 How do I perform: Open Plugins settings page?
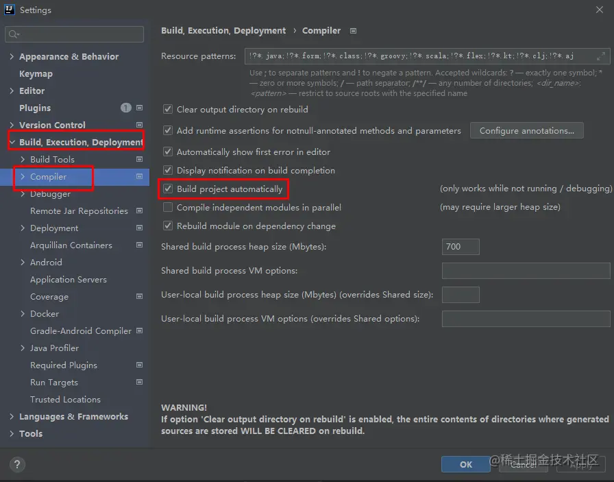(35, 108)
